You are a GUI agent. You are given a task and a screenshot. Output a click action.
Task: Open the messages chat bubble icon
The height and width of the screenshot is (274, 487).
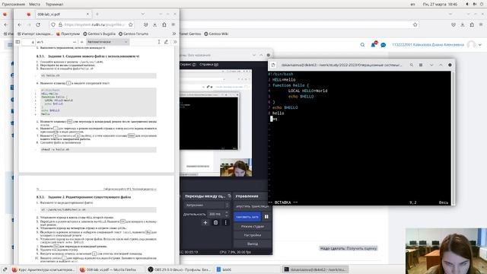point(384,45)
